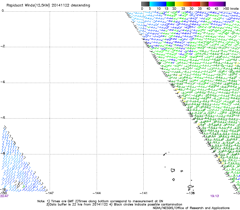Click the "-150" longitude axis label
Image resolution: width=240 pixels, height=210 pixels.
pos(3,193)
